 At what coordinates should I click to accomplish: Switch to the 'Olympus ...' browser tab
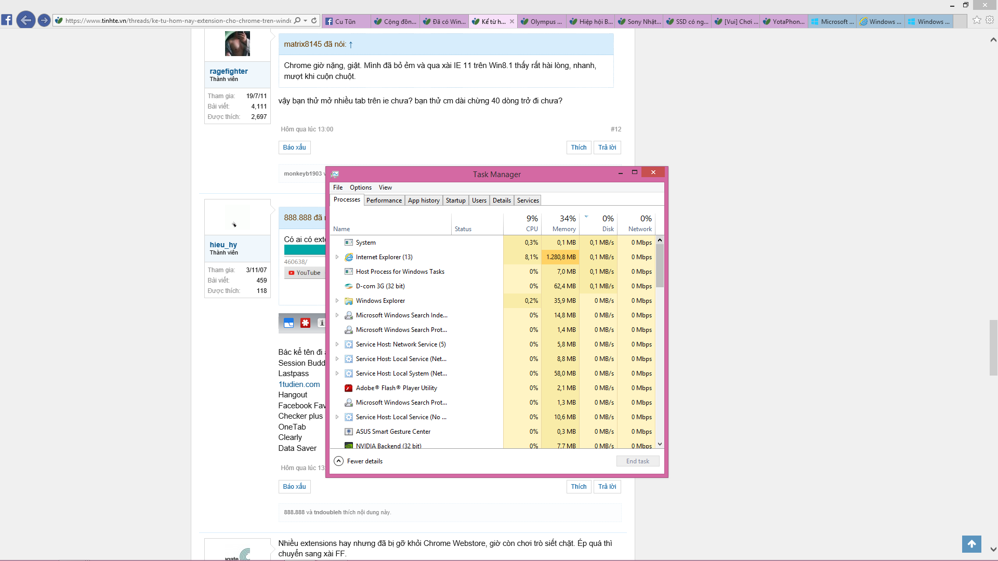coord(542,21)
